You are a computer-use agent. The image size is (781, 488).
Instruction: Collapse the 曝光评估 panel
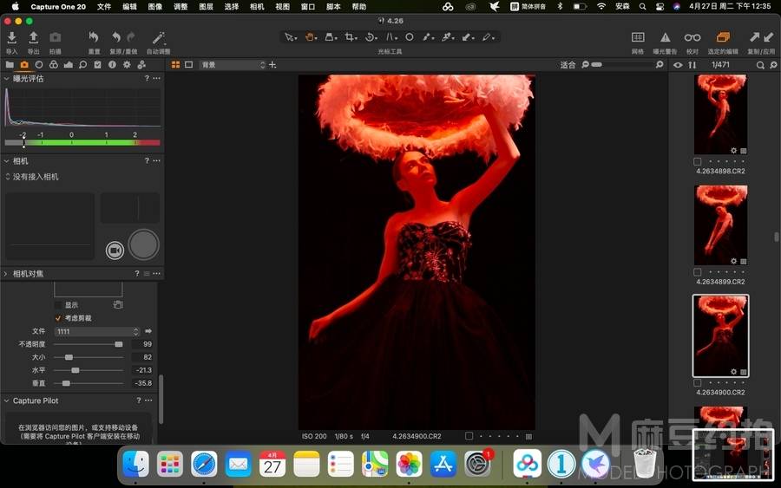click(x=6, y=79)
